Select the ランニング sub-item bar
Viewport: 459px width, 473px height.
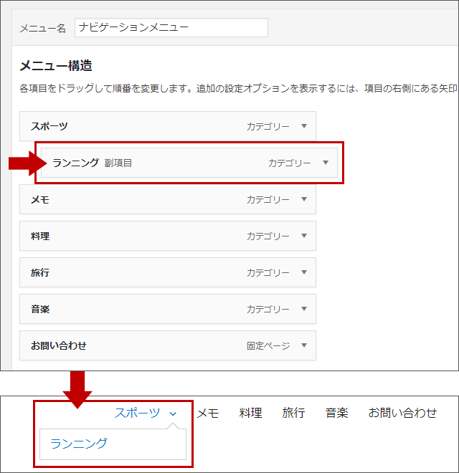click(x=186, y=163)
